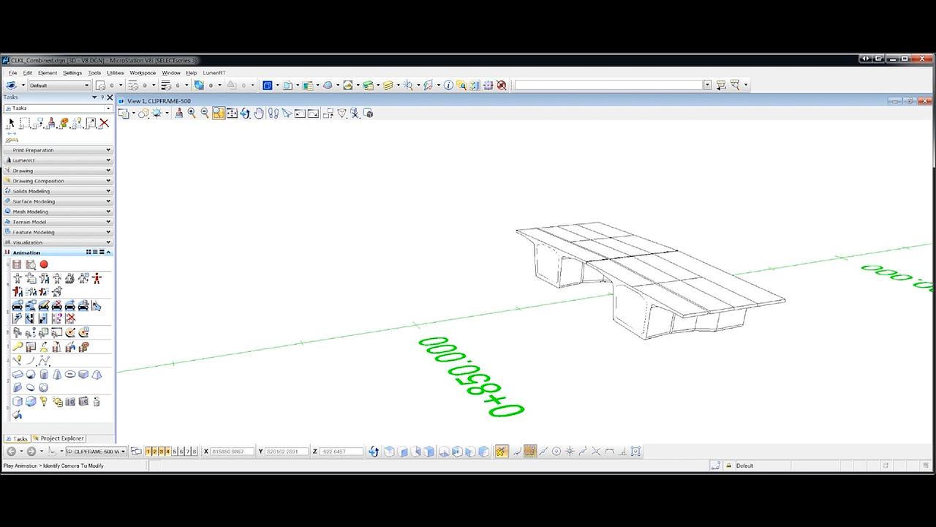The width and height of the screenshot is (936, 527).
Task: Click the Animation Producer filmstrip icon
Action: 18,264
